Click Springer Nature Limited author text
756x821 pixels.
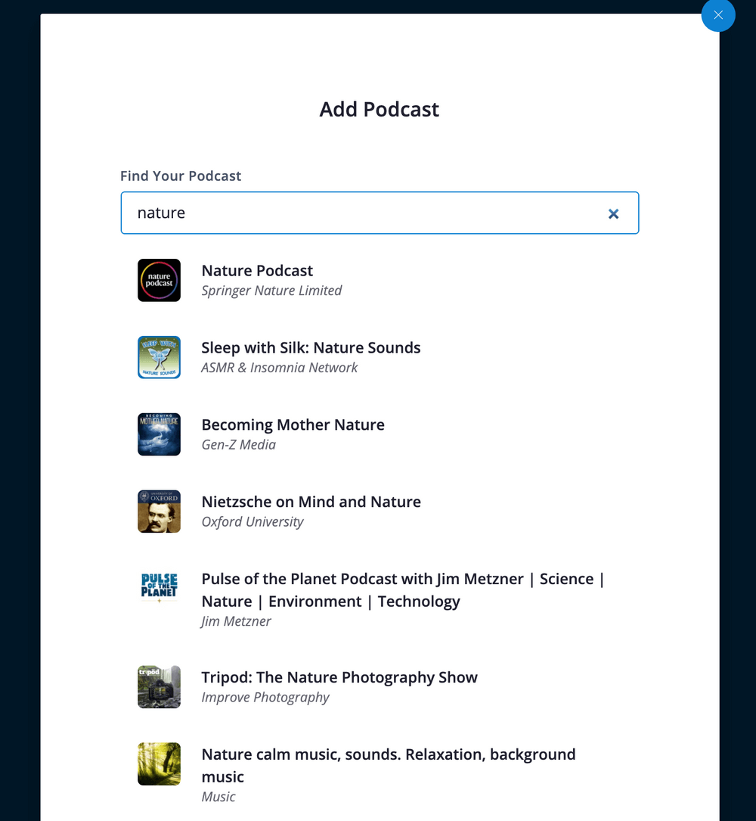[x=271, y=291]
